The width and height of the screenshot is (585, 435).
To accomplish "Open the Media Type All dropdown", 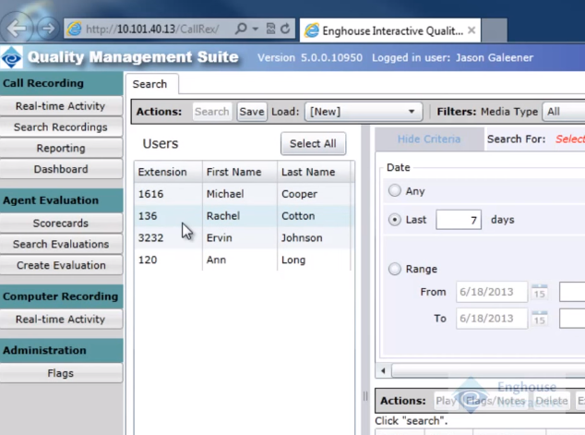I will (x=564, y=112).
